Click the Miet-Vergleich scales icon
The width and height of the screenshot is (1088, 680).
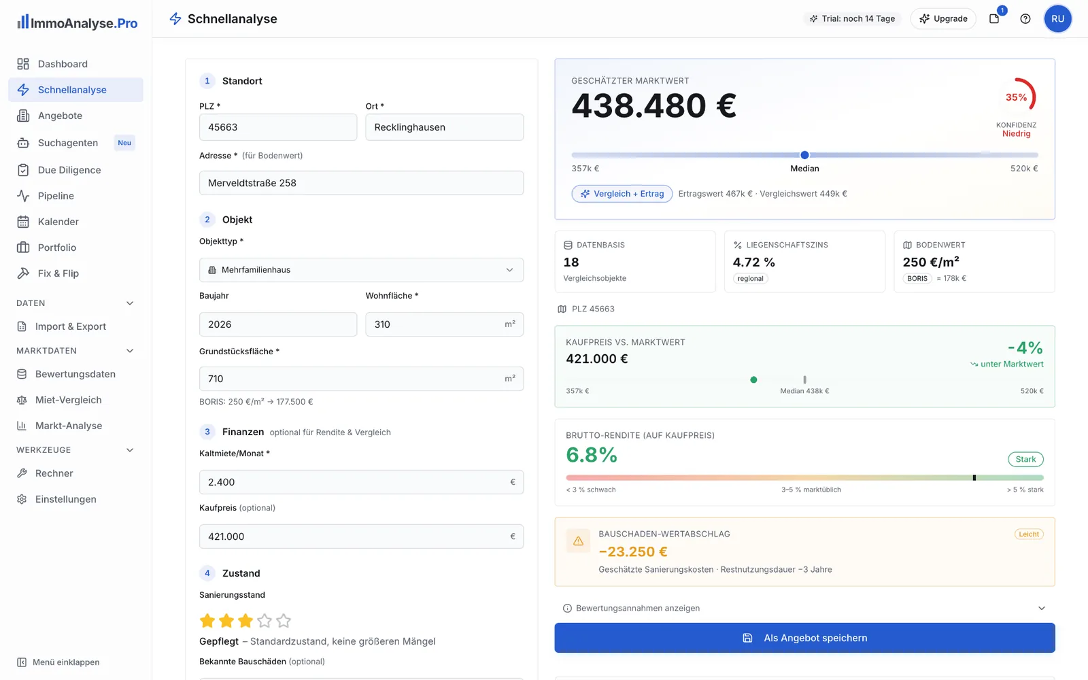22,400
